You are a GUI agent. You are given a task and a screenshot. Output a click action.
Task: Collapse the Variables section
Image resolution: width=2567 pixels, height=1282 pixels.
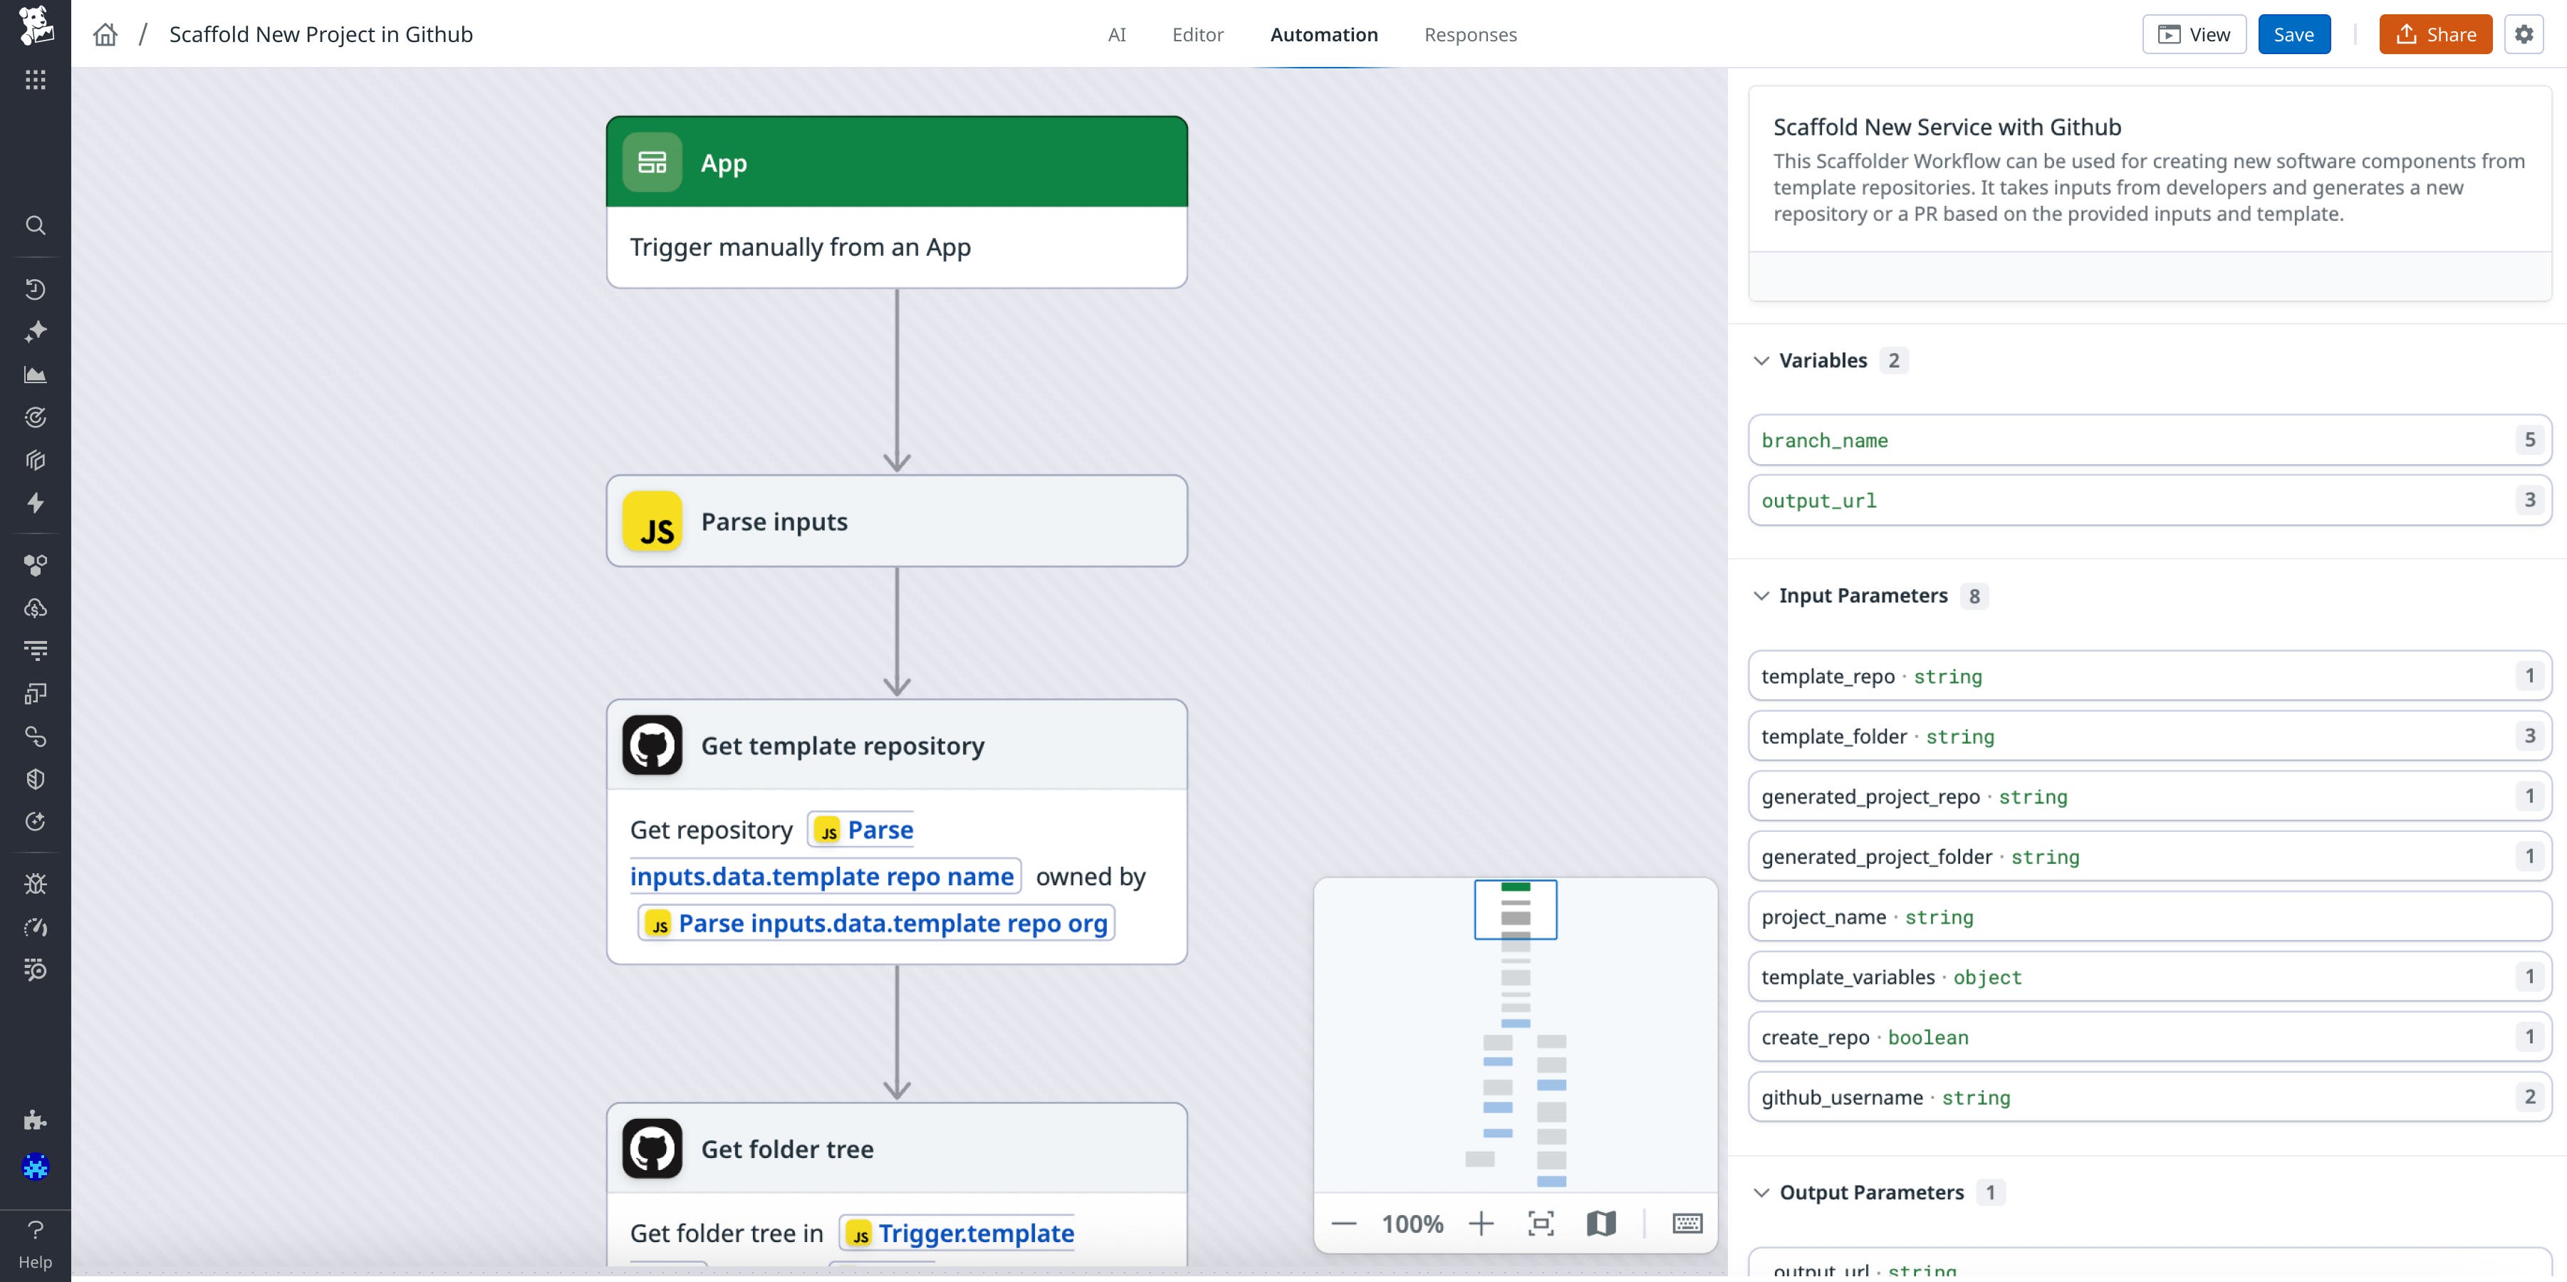(1762, 360)
